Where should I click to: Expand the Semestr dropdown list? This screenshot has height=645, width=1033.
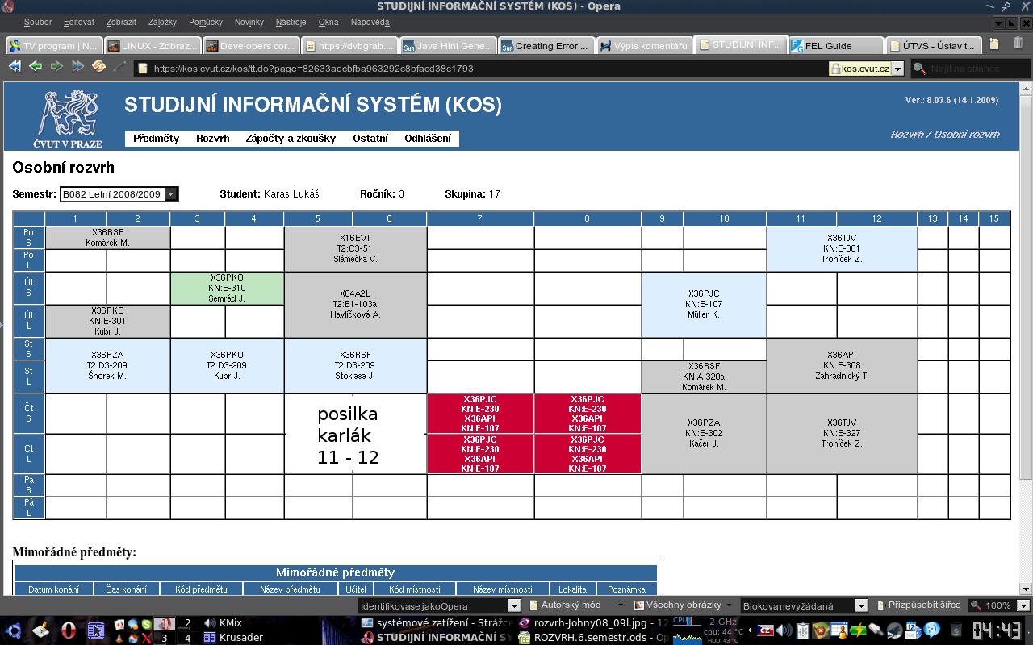click(170, 194)
